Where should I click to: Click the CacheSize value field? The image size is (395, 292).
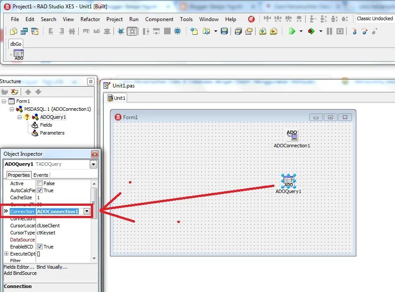63,197
